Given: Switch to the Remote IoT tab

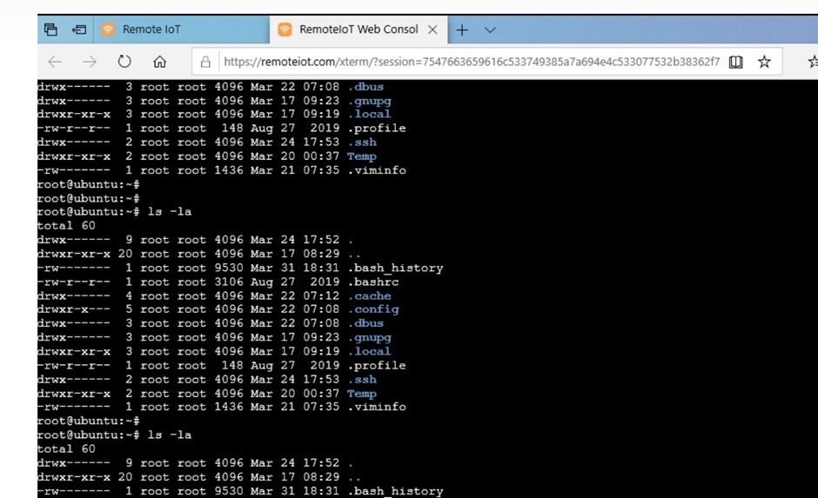Looking at the screenshot, I should pos(181,30).
